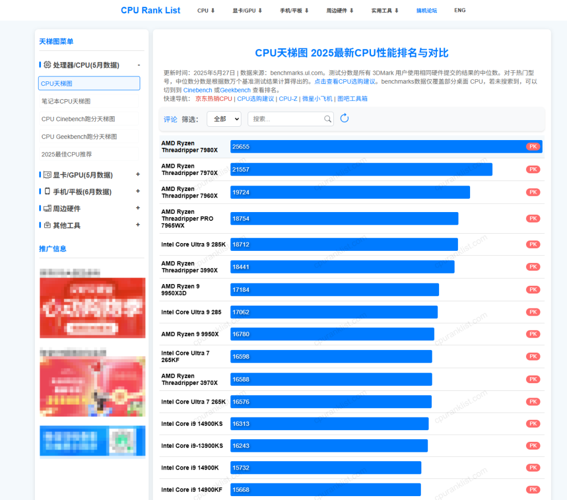Open the first red promotional banner

(x=92, y=308)
